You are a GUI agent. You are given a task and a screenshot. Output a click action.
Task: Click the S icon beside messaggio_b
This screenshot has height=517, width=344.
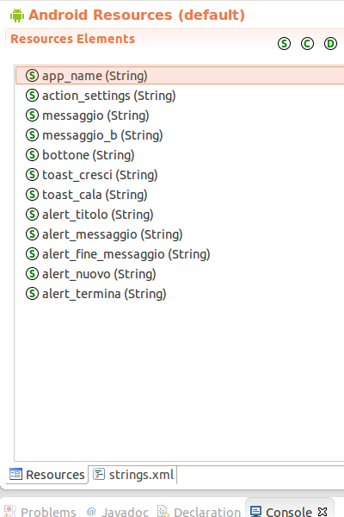tap(33, 135)
